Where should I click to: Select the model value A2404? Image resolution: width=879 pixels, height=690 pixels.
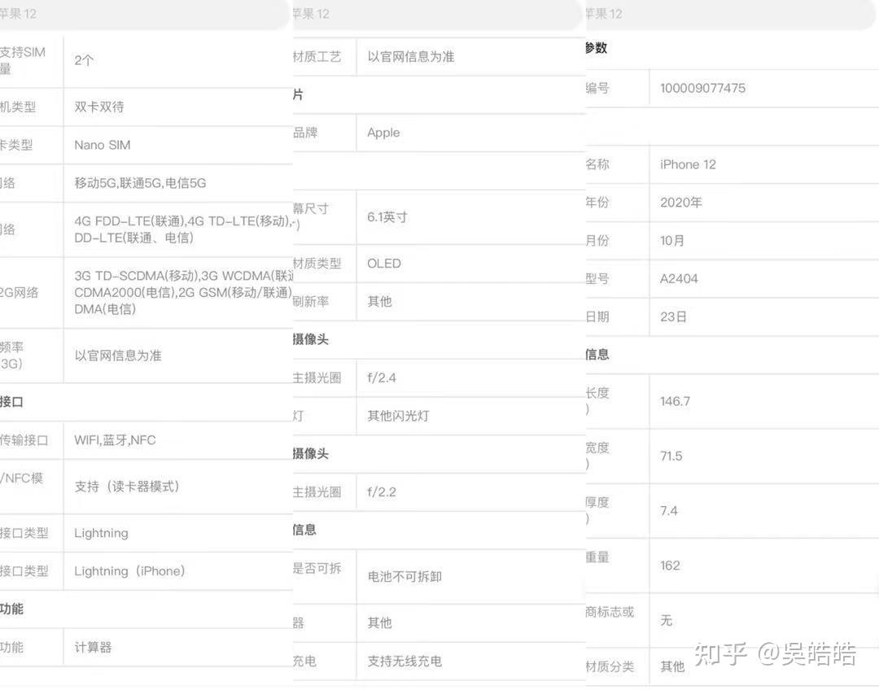(x=679, y=279)
